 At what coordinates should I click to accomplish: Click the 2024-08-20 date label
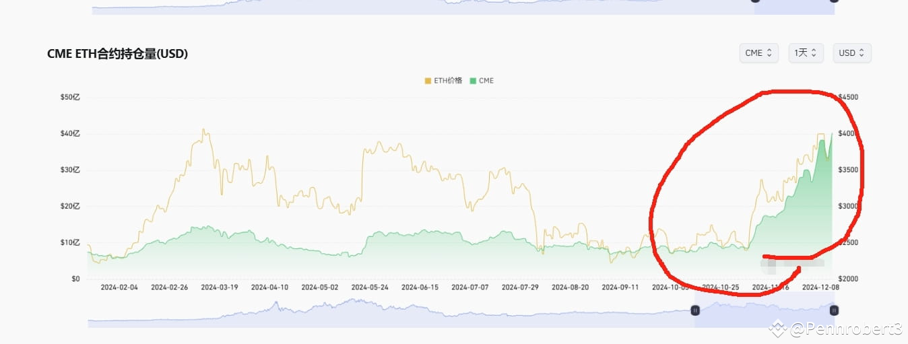click(x=570, y=287)
